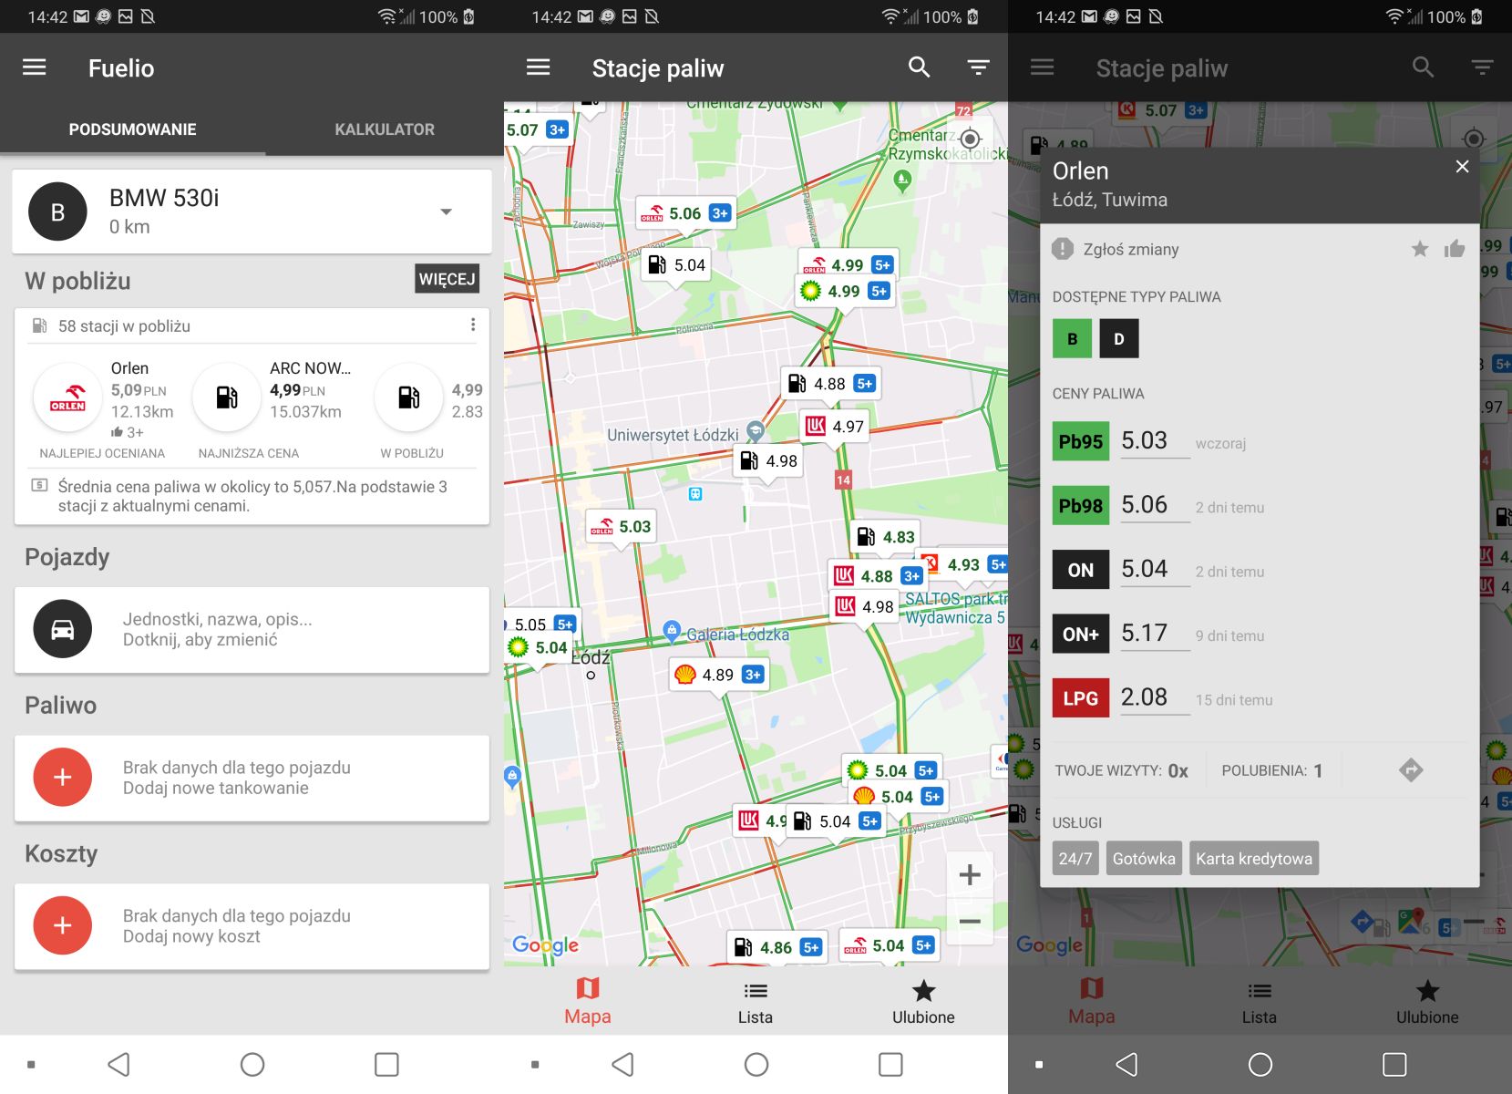Select the Shell 5.04 5+ station marker
Image resolution: width=1512 pixels, height=1094 pixels.
tap(898, 797)
